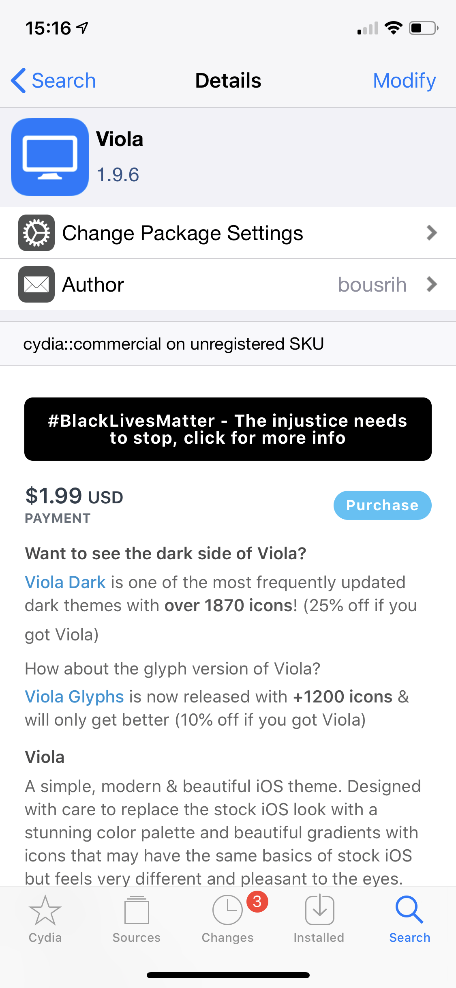Tap the back chevron to Search

(19, 81)
